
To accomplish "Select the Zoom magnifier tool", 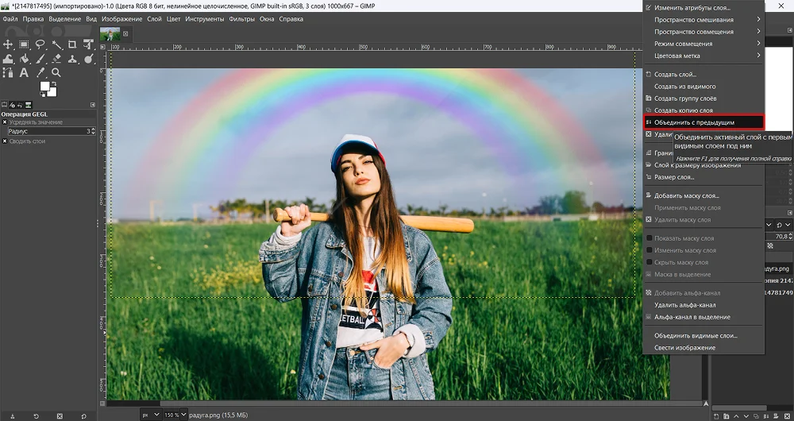I will pyautogui.click(x=56, y=73).
